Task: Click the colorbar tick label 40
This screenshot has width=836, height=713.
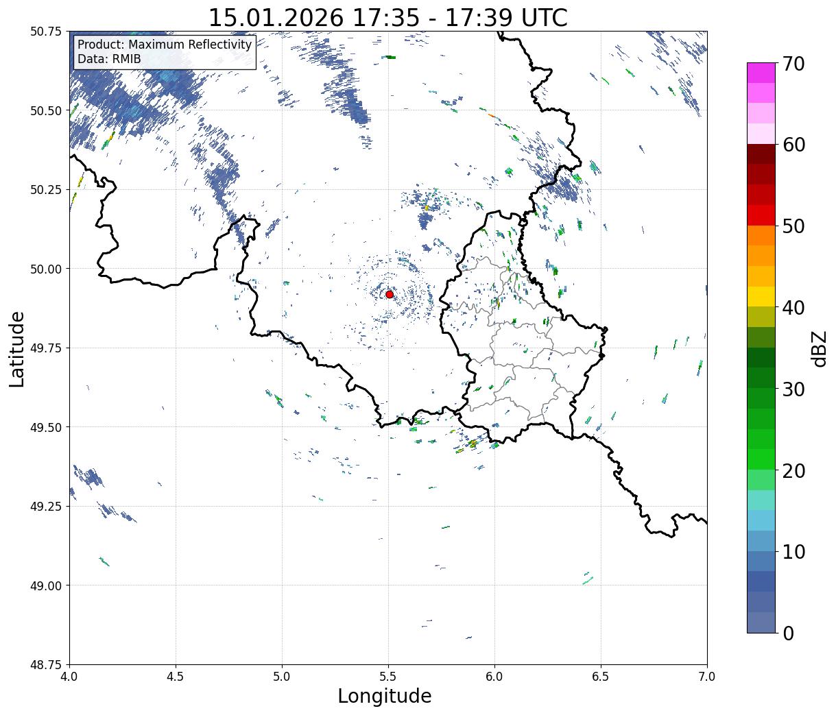Action: [793, 308]
